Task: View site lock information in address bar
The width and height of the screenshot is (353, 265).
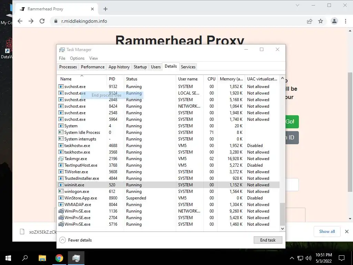Action: point(56,21)
